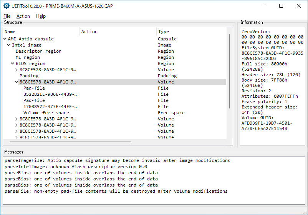Screen dimensions: 308x215
Task: Minimize the UEFITool window
Action: click(x=263, y=6)
